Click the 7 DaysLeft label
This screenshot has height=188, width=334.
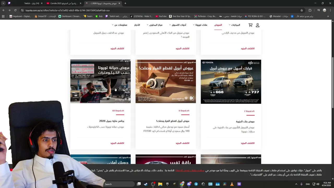249,111
